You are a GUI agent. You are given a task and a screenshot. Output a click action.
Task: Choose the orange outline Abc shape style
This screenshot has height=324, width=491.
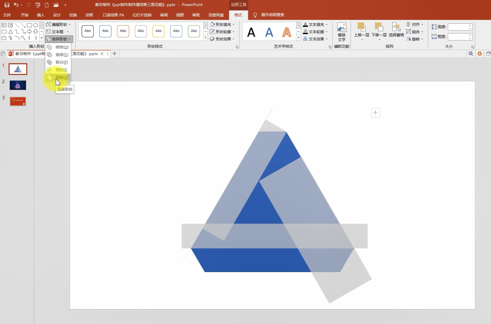pyautogui.click(x=123, y=31)
